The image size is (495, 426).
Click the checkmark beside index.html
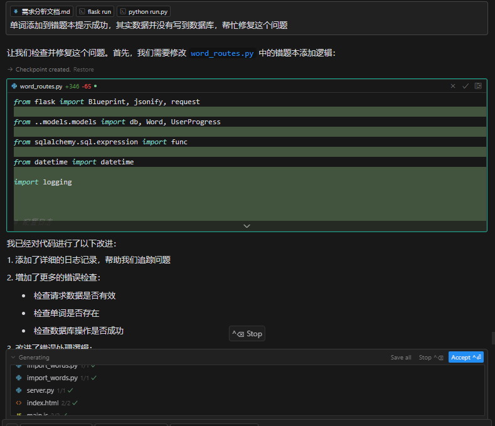click(x=75, y=403)
